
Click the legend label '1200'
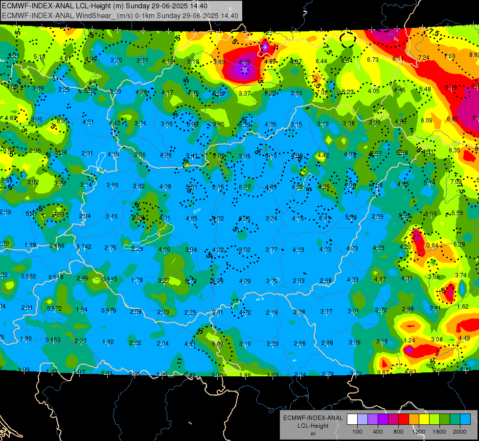[x=419, y=432]
